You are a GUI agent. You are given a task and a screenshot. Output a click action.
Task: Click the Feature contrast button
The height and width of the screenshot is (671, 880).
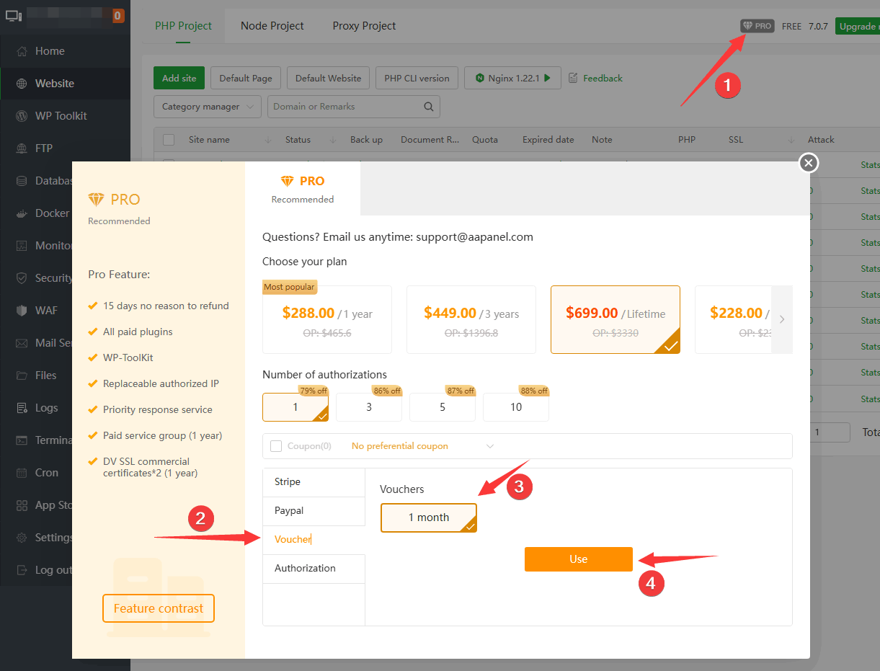tap(159, 608)
